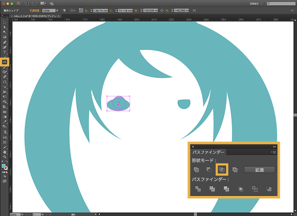Image resolution: width=297 pixels, height=216 pixels.
Task: Click the opacity 100% input field
Action: (x=49, y=11)
